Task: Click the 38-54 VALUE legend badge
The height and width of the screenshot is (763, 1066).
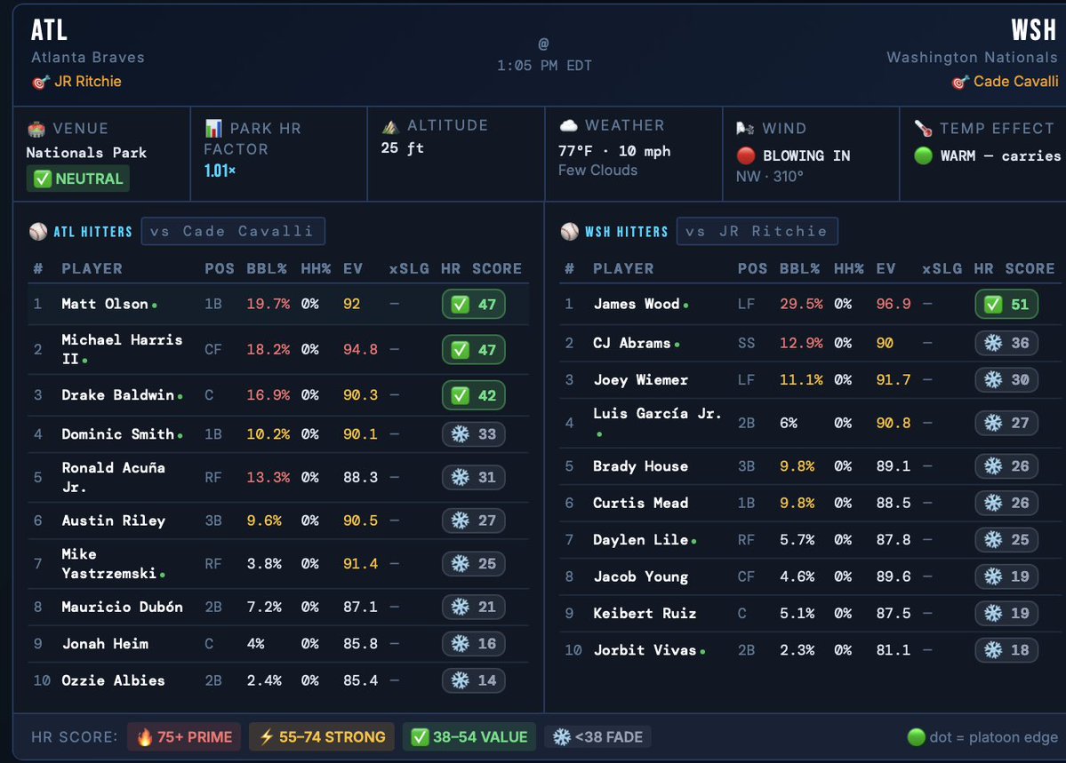Action: click(x=469, y=737)
